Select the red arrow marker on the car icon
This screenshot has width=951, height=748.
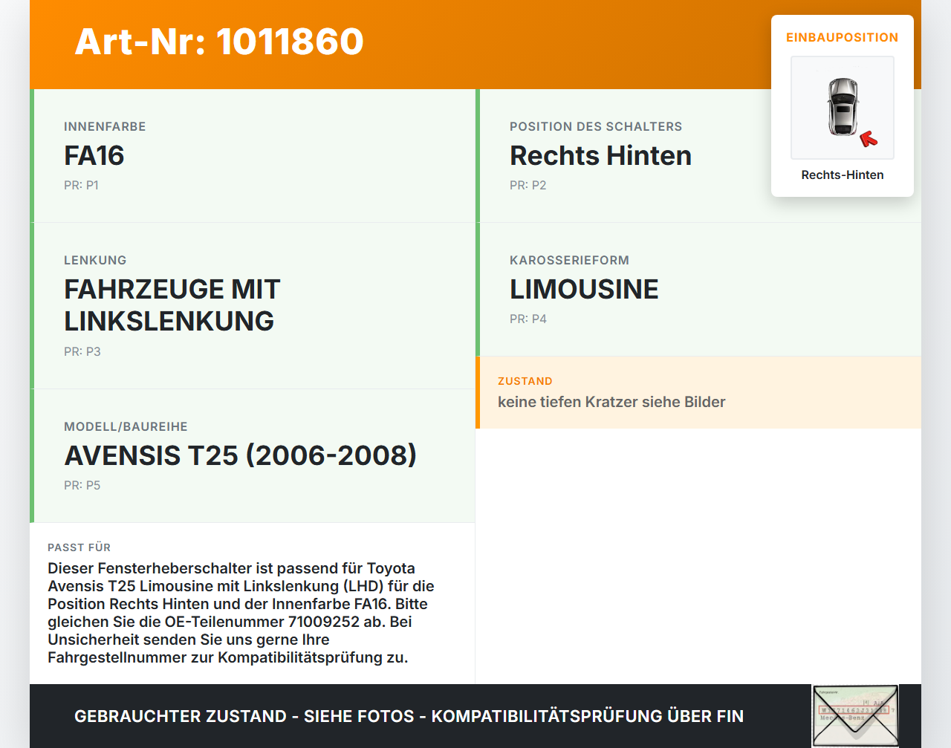pyautogui.click(x=869, y=137)
